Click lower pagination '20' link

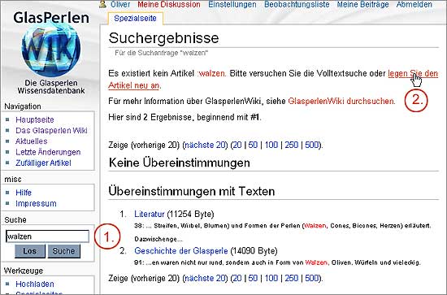237,278
